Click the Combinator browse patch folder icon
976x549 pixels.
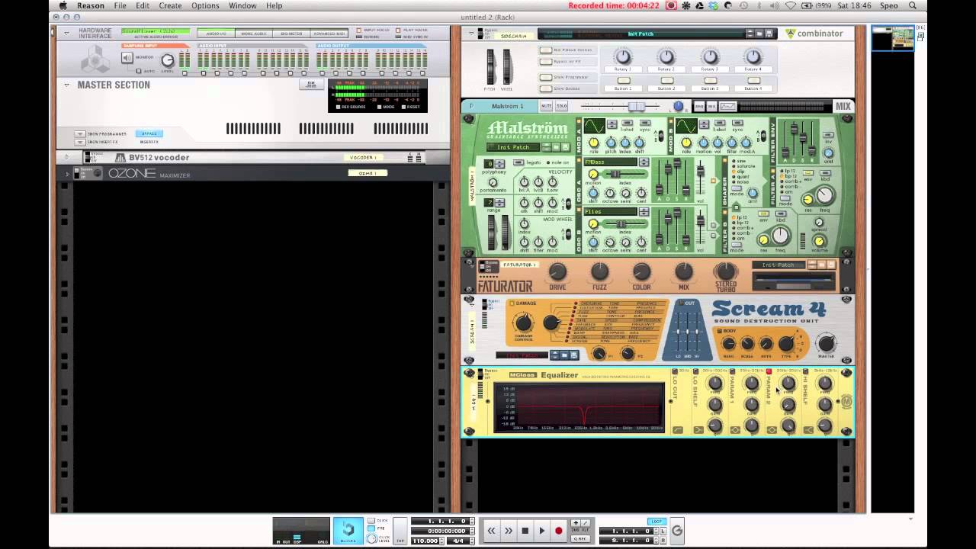[759, 34]
